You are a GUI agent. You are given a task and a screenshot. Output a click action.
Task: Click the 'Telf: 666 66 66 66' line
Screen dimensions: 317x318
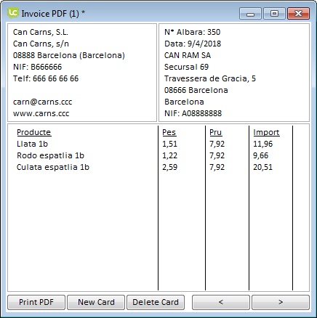pyautogui.click(x=46, y=78)
